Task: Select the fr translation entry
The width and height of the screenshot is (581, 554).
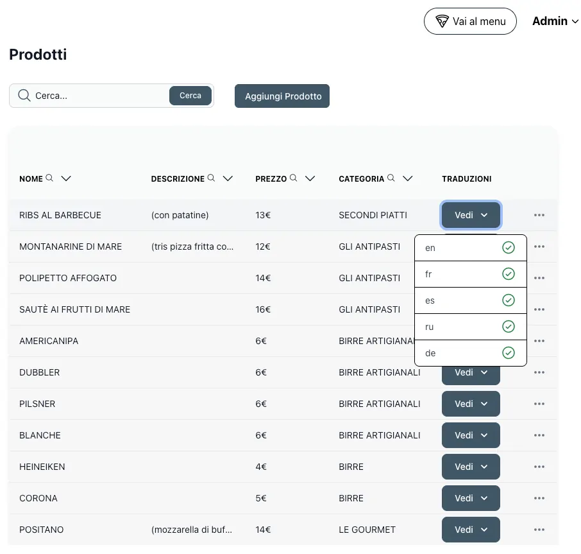Action: click(x=471, y=274)
